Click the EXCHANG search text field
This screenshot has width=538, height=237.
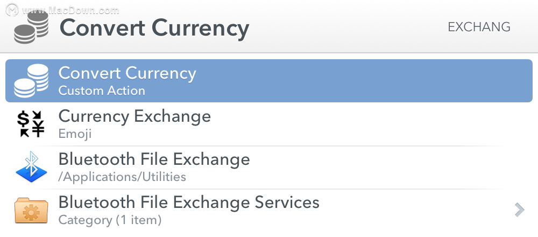tap(479, 27)
